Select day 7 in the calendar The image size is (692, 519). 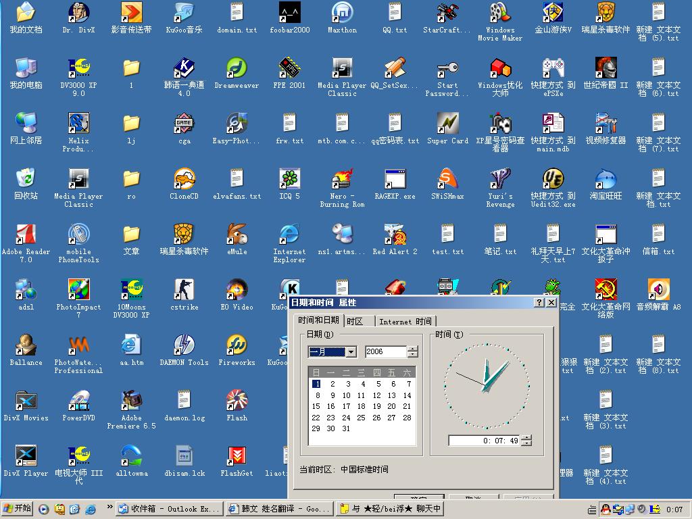[x=409, y=384]
